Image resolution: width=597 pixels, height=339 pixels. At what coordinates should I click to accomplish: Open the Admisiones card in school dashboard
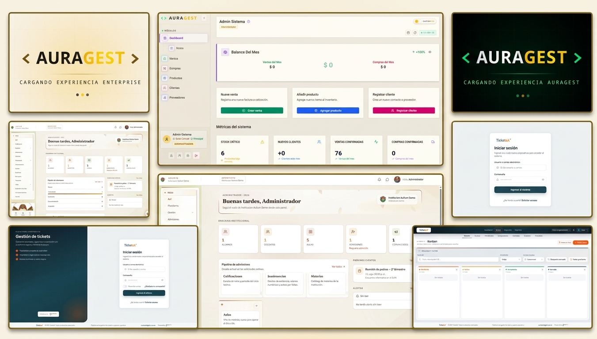tap(366, 239)
